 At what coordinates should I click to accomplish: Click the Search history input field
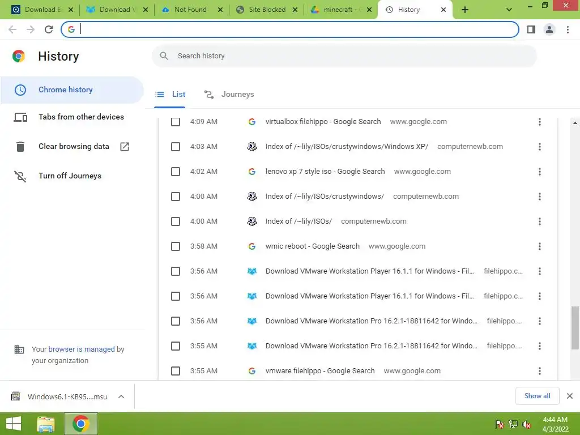pos(344,56)
